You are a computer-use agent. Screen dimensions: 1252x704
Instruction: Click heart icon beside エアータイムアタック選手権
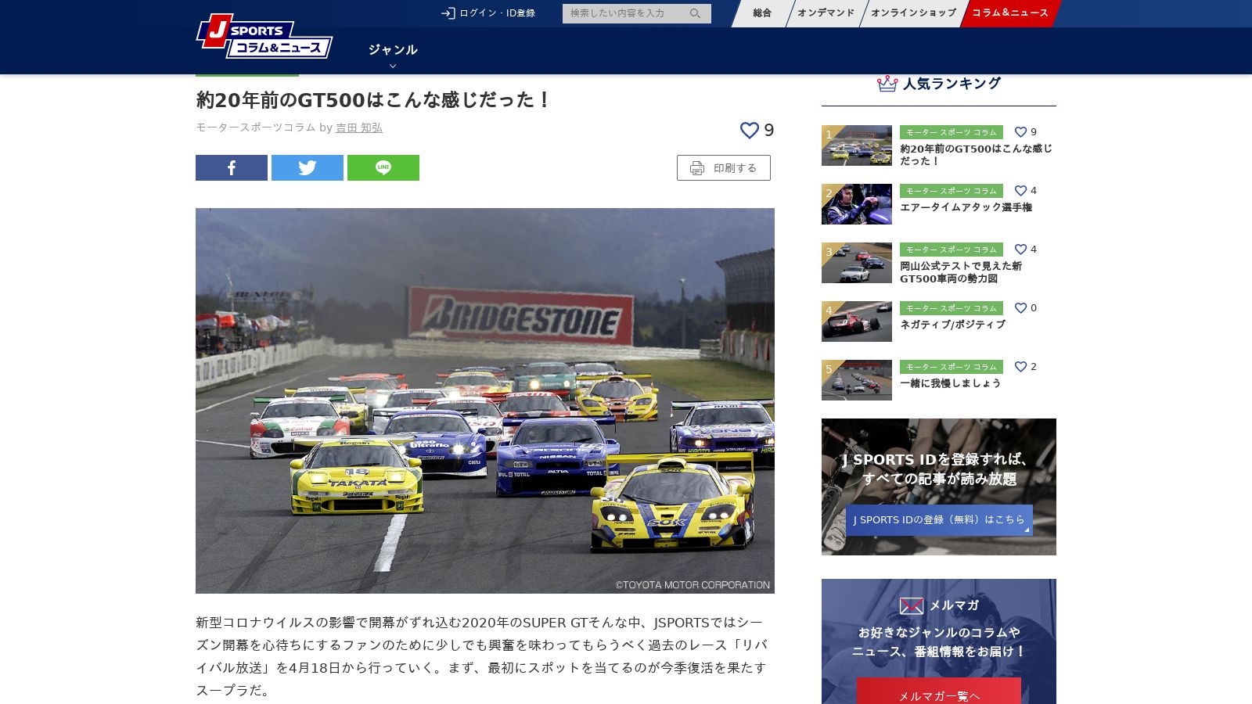point(1020,191)
